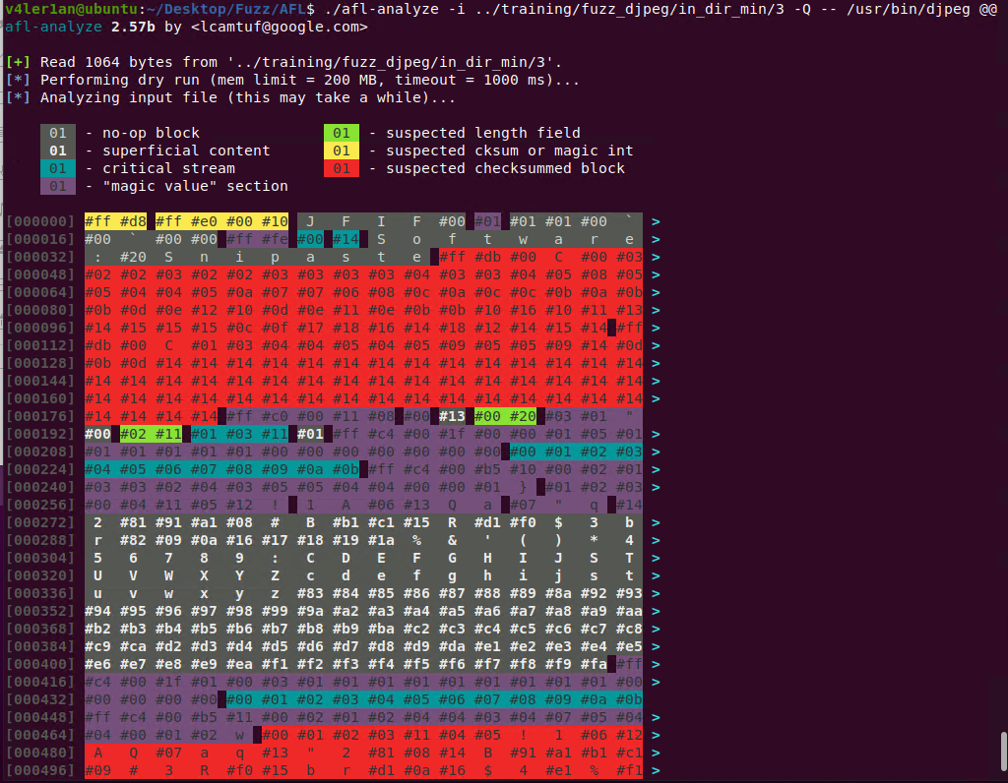Click the teal 'critical stream' legend swatch
1008x783 pixels.
point(58,168)
